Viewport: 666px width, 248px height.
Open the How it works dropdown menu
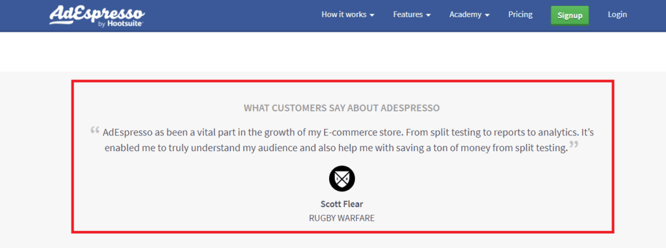[x=348, y=14]
